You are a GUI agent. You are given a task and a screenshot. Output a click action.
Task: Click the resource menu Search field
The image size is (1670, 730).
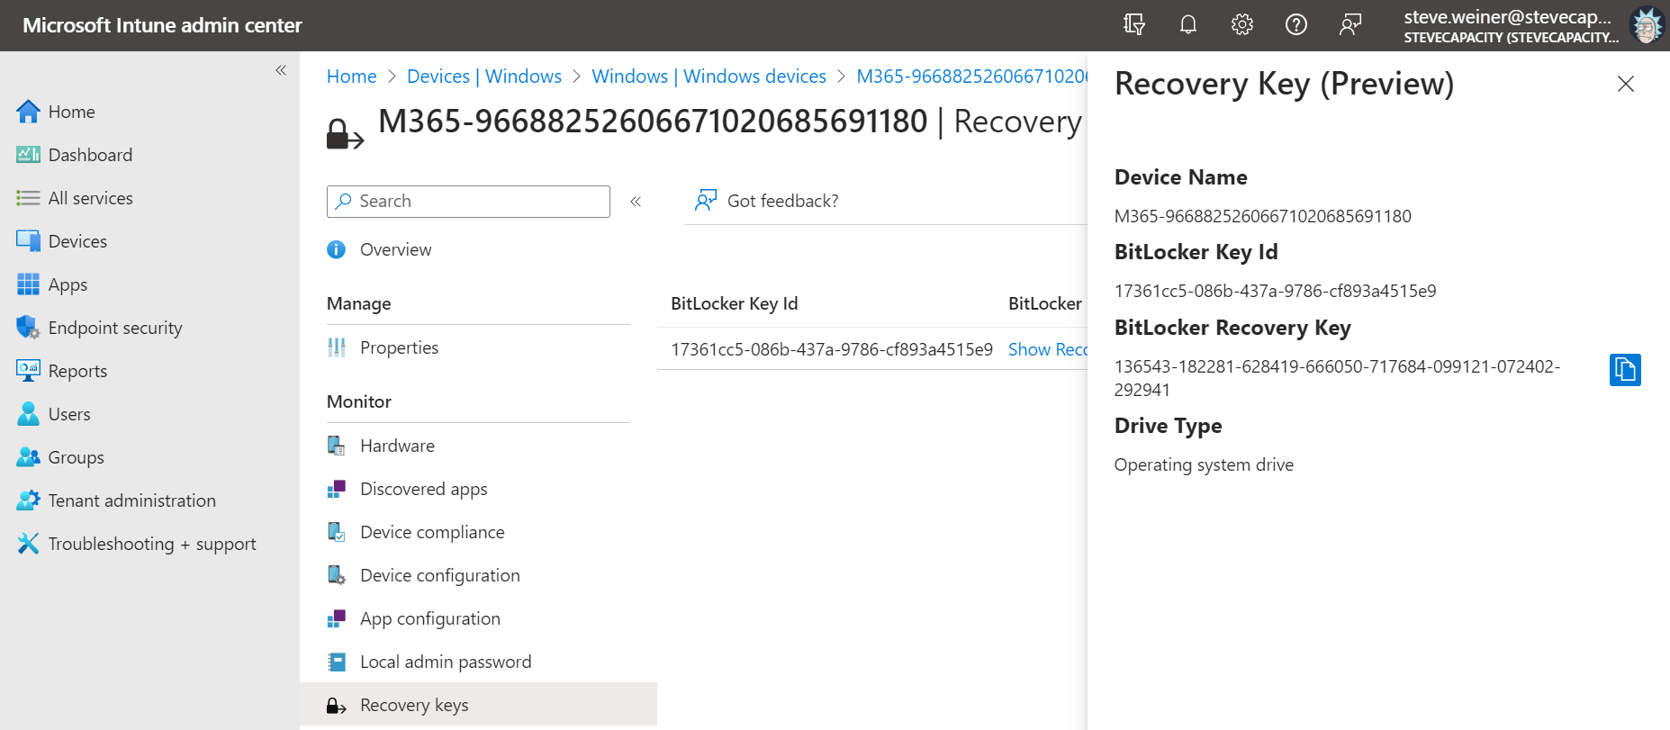(x=468, y=202)
